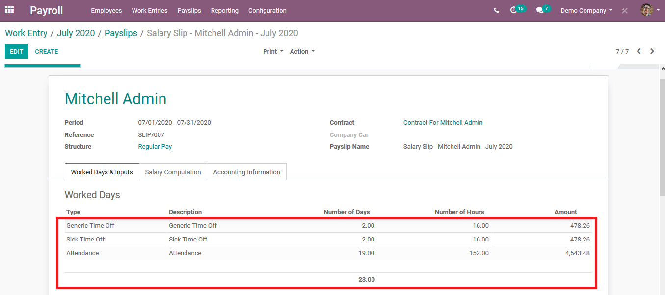
Task: Go to Payslips breadcrumb
Action: click(121, 33)
